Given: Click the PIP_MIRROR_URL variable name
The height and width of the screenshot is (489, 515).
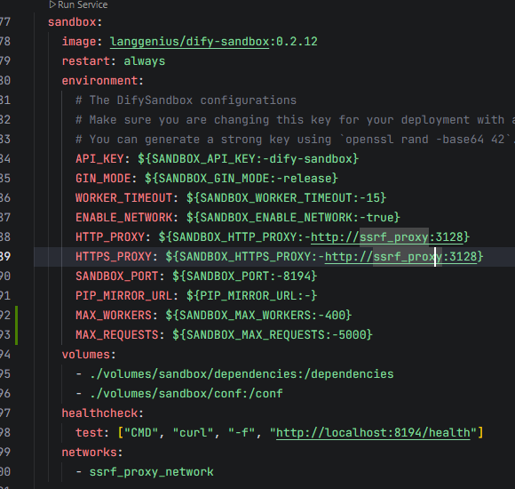Looking at the screenshot, I should pos(123,296).
